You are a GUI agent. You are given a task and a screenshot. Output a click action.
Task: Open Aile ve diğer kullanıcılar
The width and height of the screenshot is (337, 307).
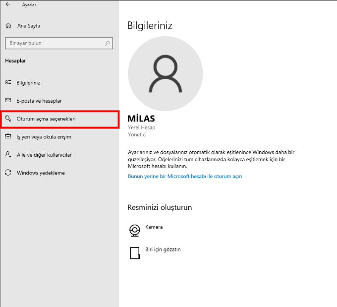[44, 155]
